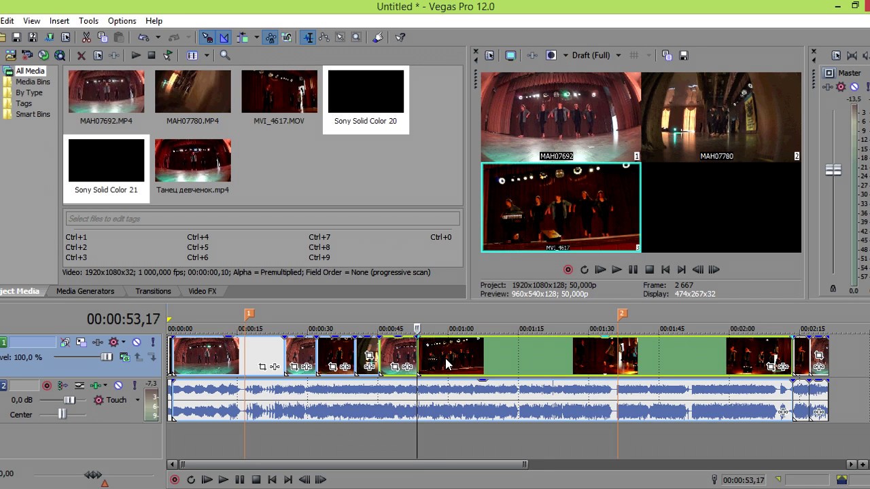
Task: Open video track 1 automation settings dropdown
Action: [x=124, y=342]
